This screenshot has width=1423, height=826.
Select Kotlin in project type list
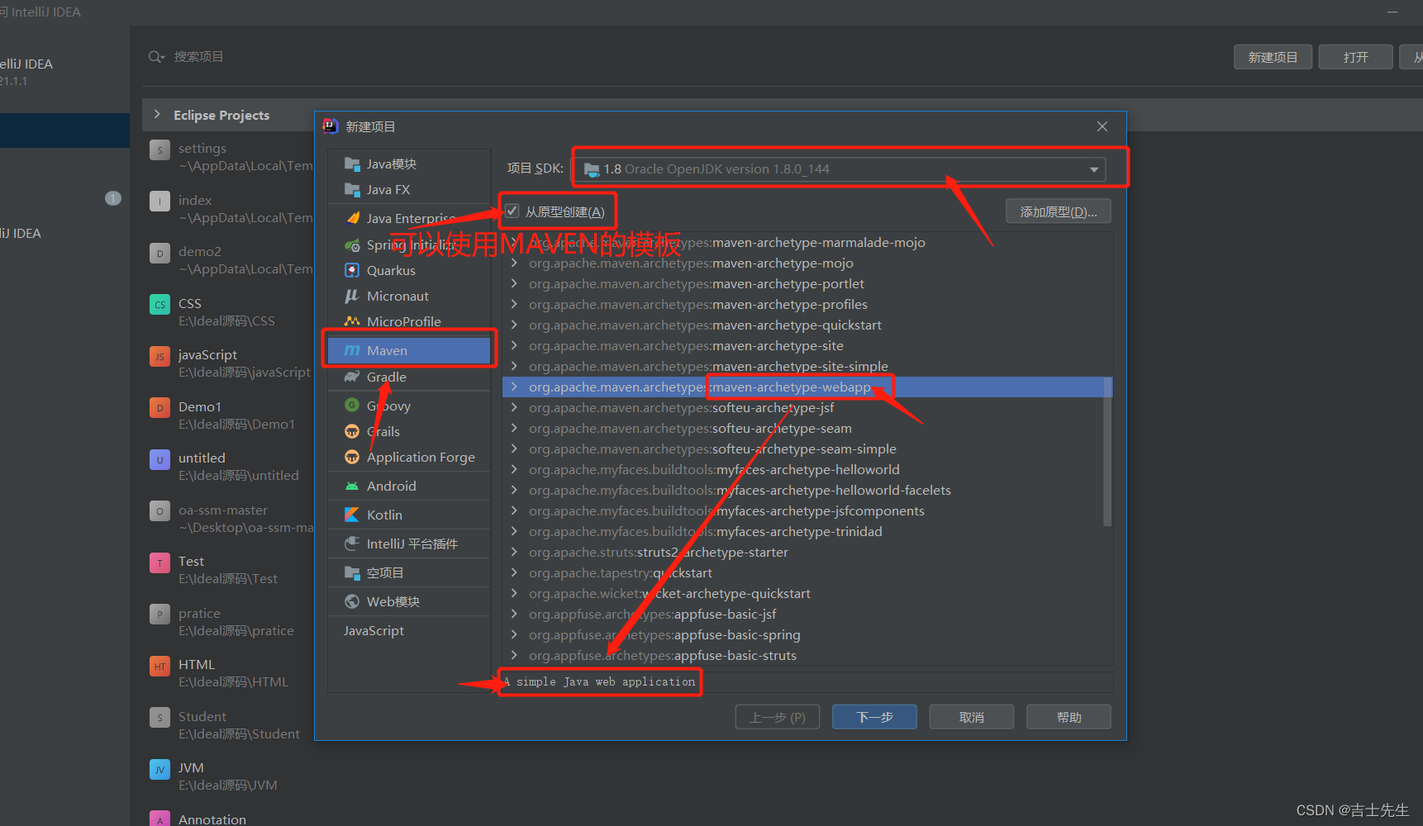click(409, 515)
